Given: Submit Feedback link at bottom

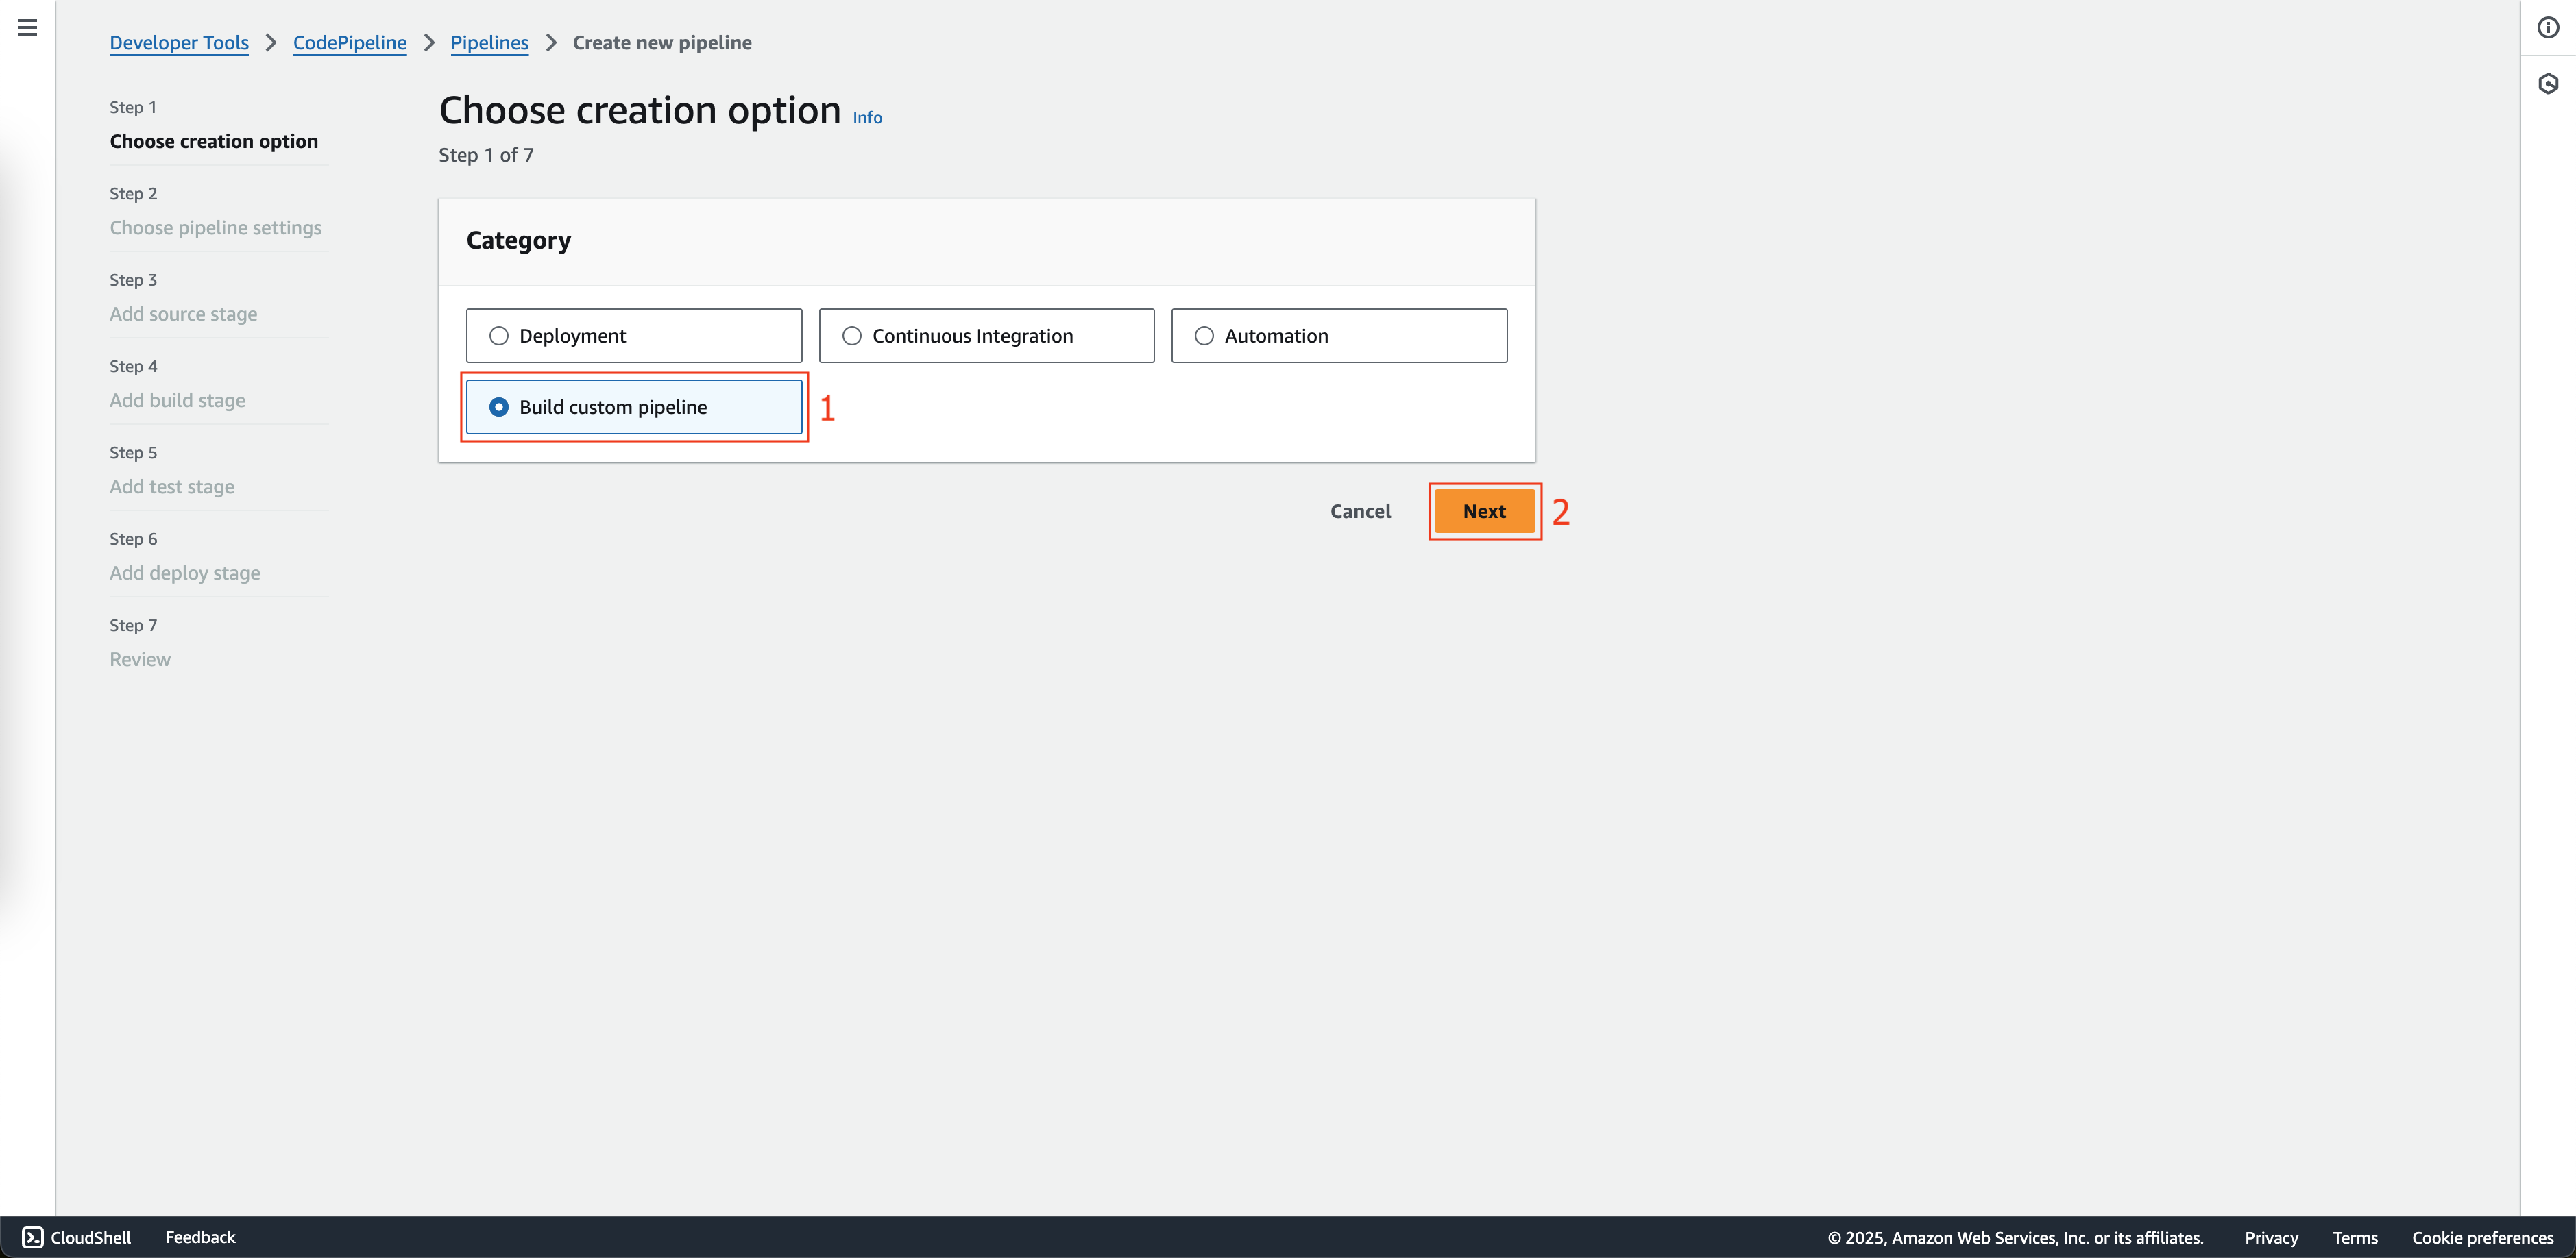Looking at the screenshot, I should [200, 1237].
